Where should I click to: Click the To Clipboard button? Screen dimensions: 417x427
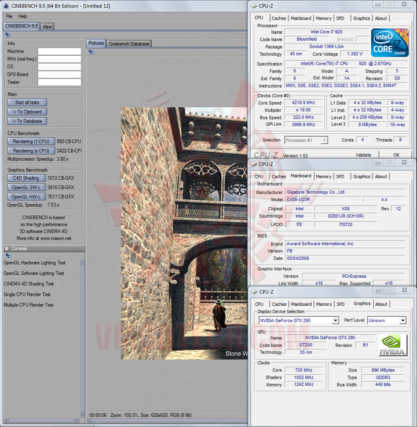(x=27, y=112)
